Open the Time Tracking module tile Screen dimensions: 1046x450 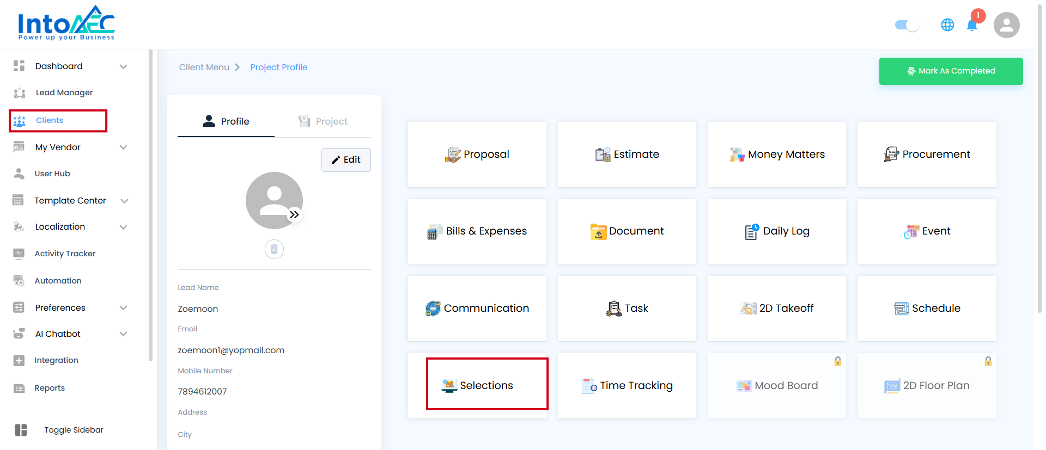point(627,386)
